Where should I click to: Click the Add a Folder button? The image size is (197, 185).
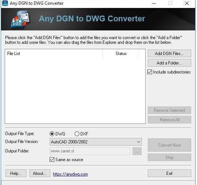coord(169,63)
